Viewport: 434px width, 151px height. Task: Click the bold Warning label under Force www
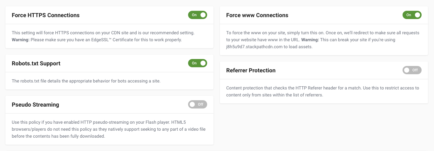coord(310,40)
